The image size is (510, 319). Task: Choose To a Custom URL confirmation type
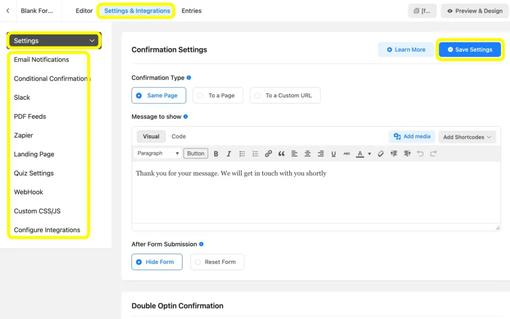pyautogui.click(x=285, y=95)
